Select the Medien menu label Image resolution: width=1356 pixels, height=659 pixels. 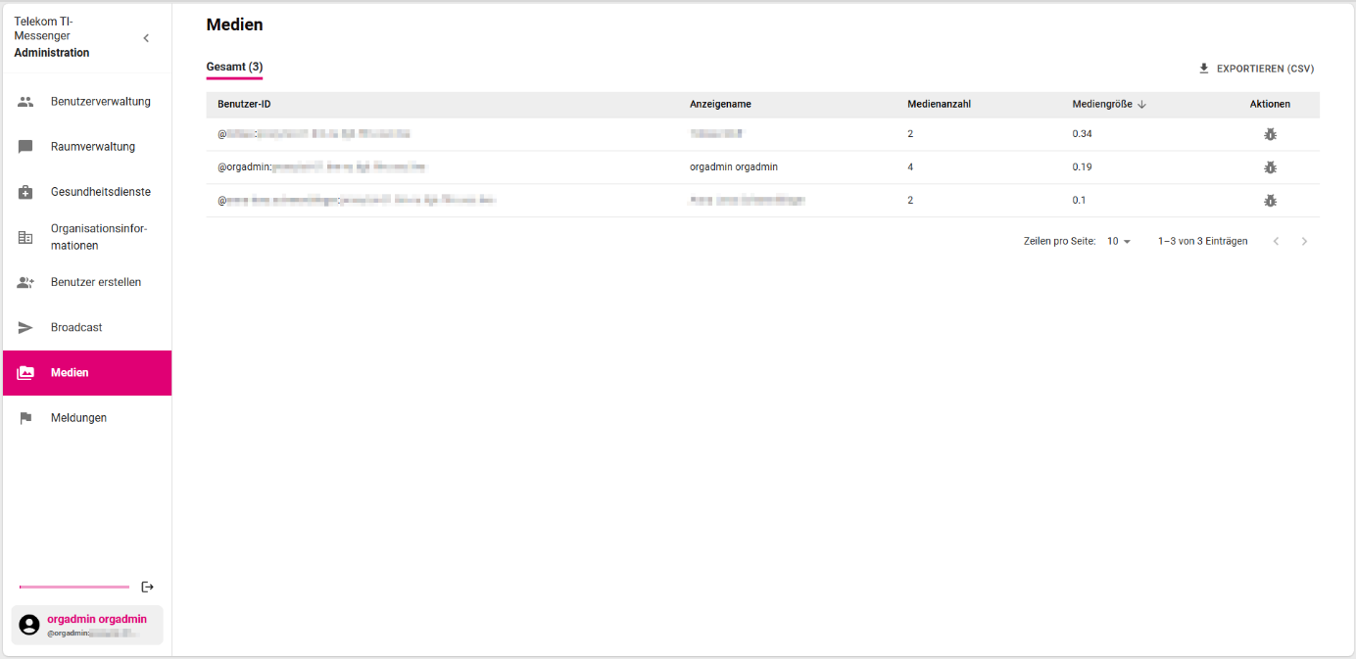click(70, 373)
